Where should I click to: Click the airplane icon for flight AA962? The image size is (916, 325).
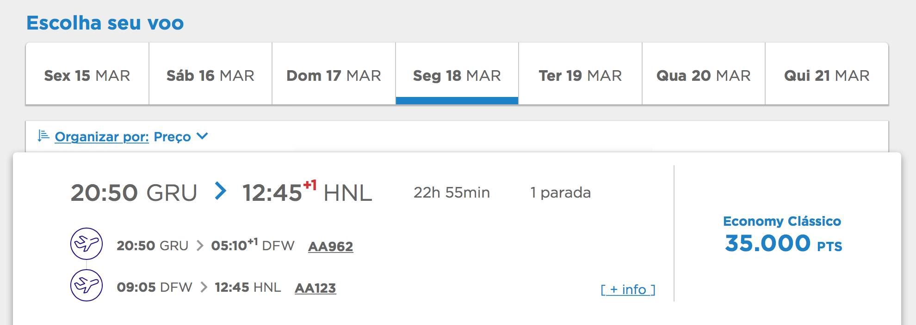pyautogui.click(x=87, y=244)
